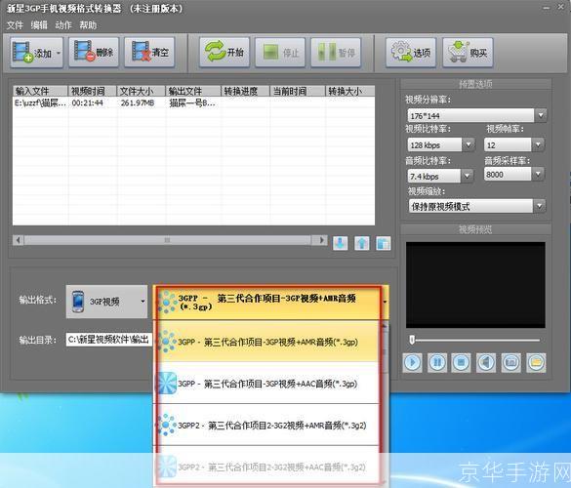Click the file list horizontal scrollbar left arrow
The width and height of the screenshot is (571, 488).
[19, 240]
